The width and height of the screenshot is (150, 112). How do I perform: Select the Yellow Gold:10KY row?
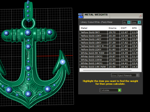point(109,36)
